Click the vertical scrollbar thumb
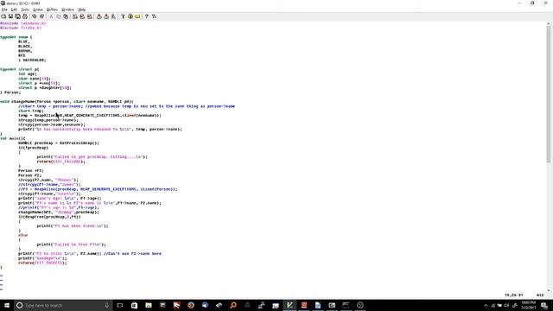 tap(549, 94)
